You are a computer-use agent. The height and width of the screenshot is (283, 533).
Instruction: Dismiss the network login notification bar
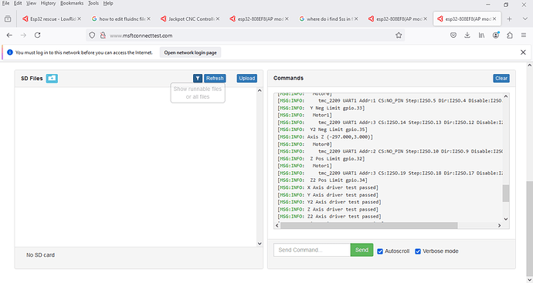(x=523, y=52)
